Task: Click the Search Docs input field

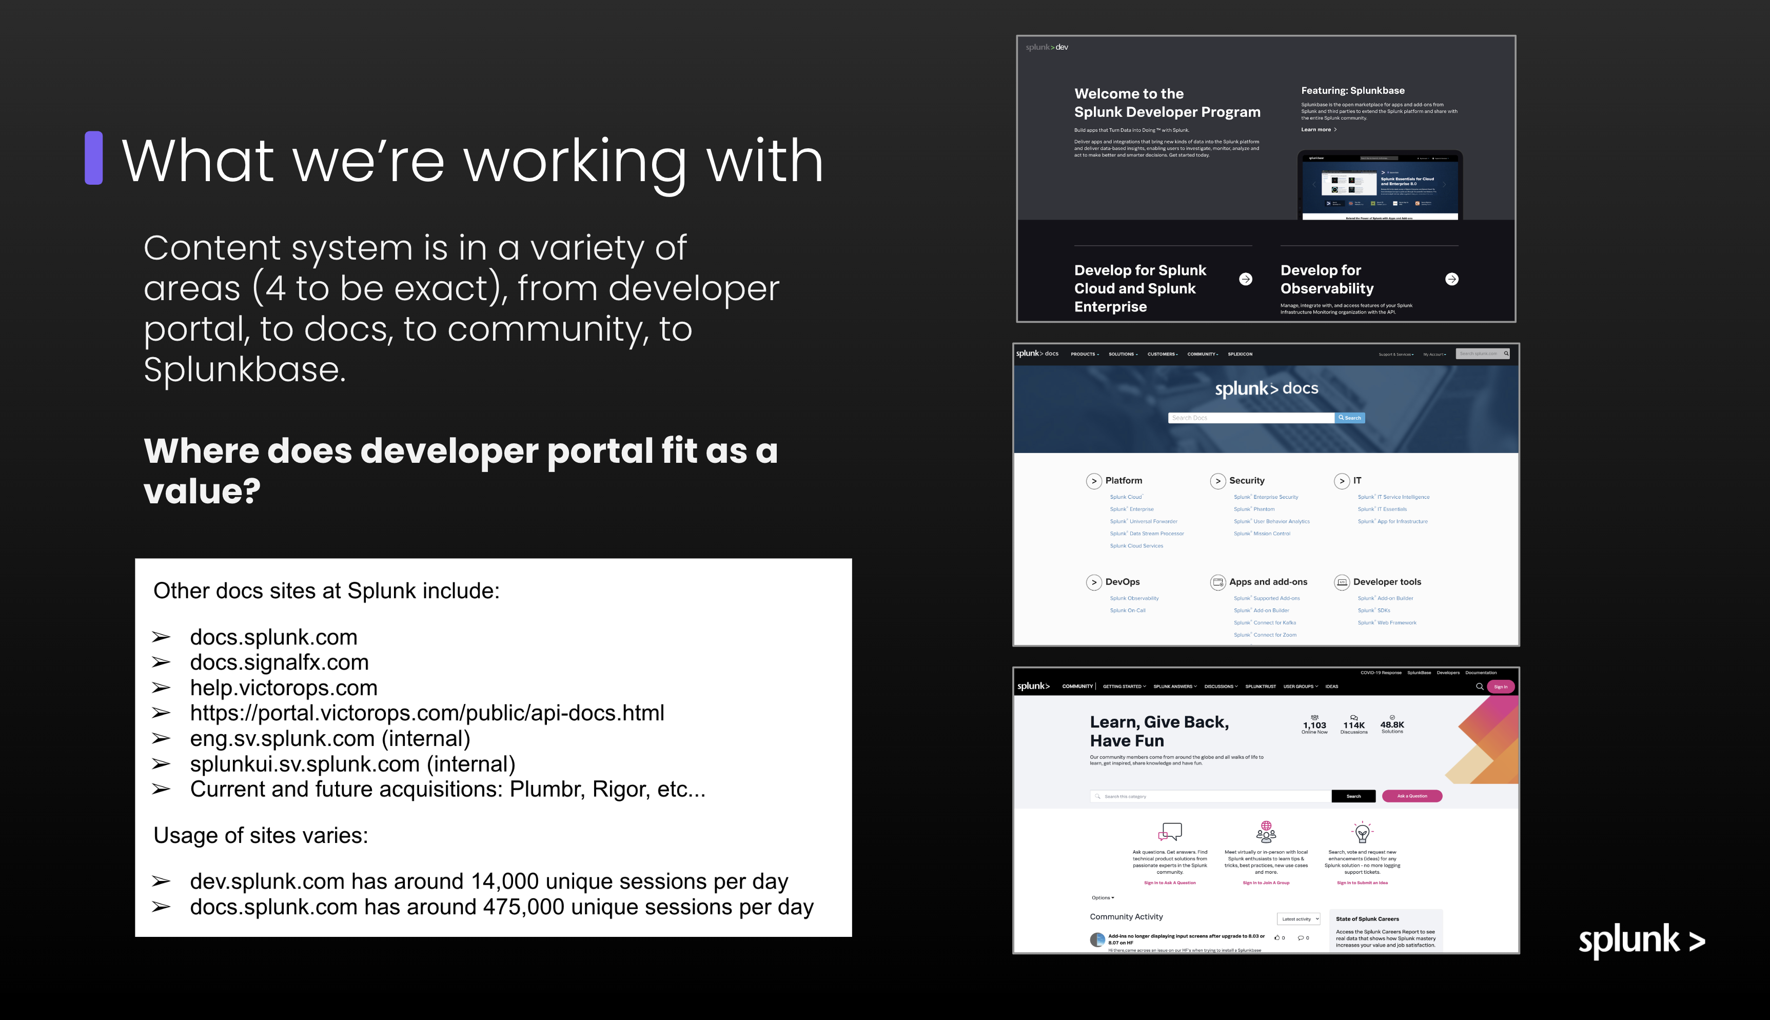Action: [1251, 418]
